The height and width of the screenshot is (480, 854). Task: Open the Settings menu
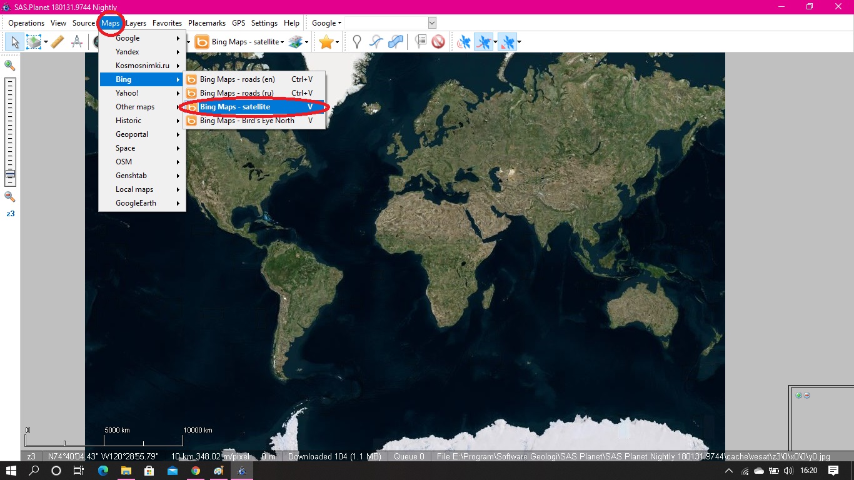coord(264,23)
